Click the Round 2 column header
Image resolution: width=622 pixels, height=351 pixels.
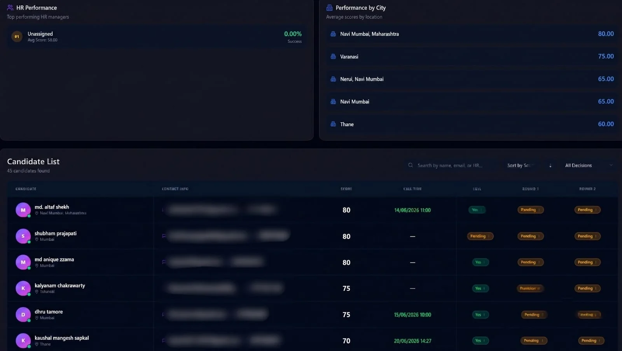(x=587, y=189)
